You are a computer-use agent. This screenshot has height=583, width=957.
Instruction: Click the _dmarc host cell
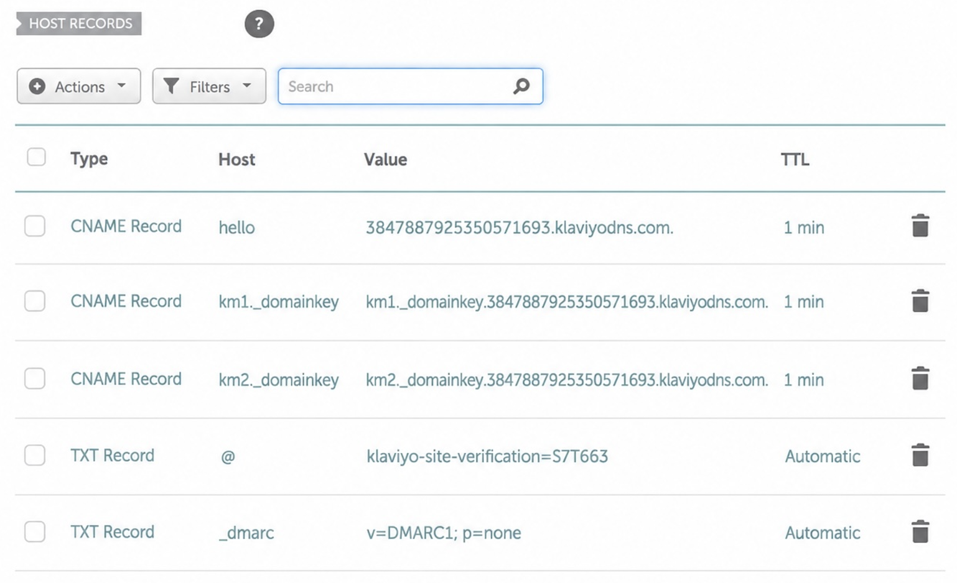(246, 533)
